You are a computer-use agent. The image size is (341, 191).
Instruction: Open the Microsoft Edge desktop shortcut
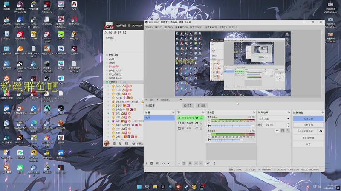34,126
